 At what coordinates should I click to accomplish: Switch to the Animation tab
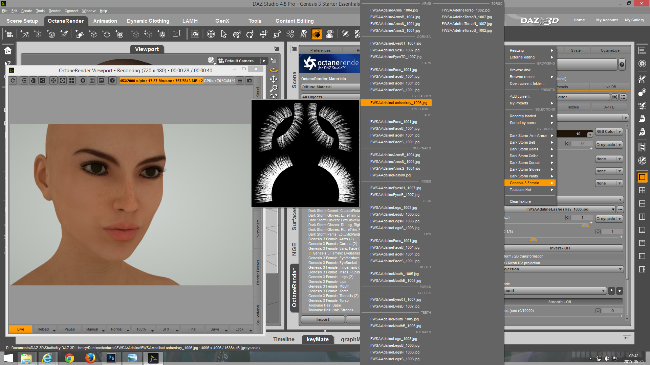coord(105,21)
